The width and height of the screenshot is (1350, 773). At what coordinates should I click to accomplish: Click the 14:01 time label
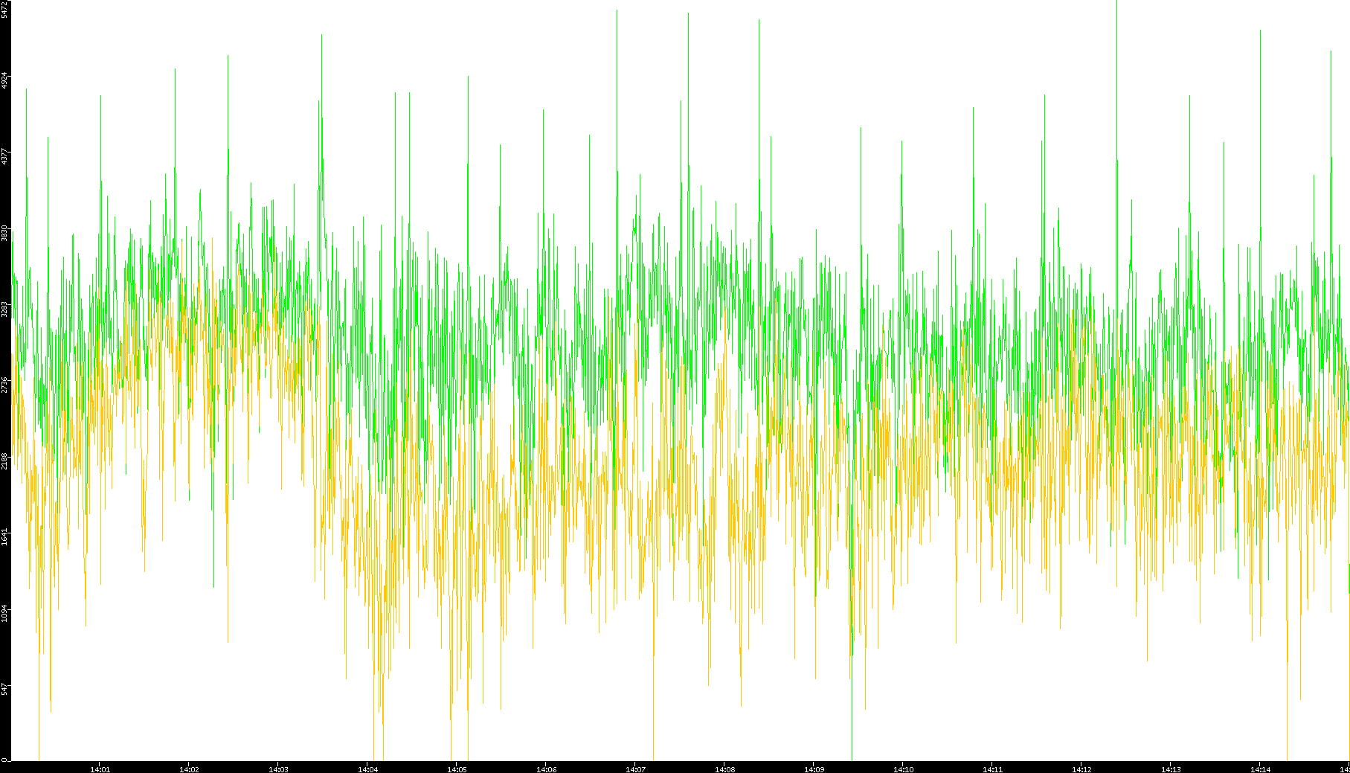pyautogui.click(x=100, y=769)
